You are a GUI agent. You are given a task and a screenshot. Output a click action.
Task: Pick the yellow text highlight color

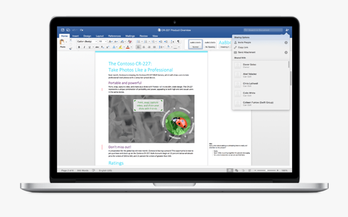pos(120,47)
